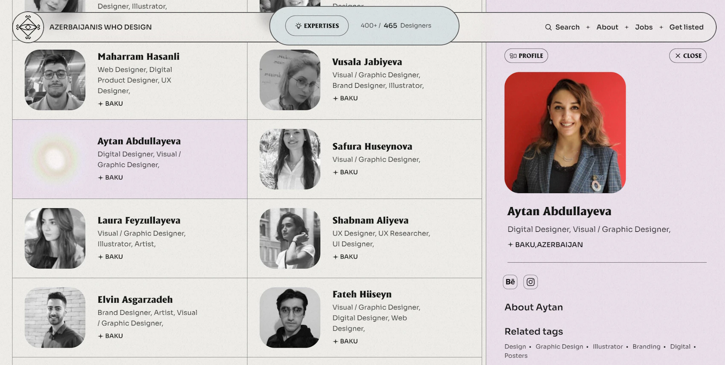Click BAKU location under Aytan Abdullayeva in list
Screen dimensions: 725x365
click(110, 178)
